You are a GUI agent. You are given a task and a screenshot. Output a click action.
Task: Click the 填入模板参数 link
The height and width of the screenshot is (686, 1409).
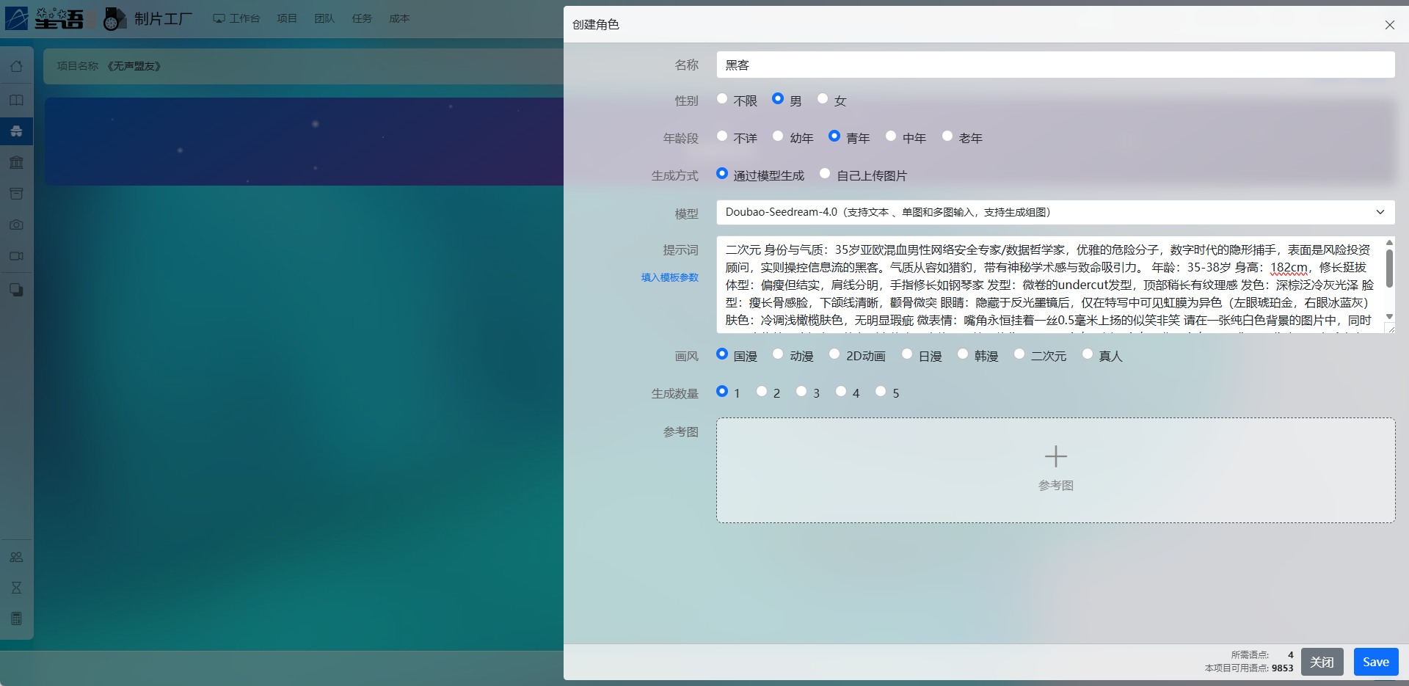point(669,277)
